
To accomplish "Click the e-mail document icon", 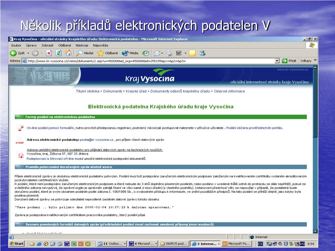I will pyautogui.click(x=19, y=140).
